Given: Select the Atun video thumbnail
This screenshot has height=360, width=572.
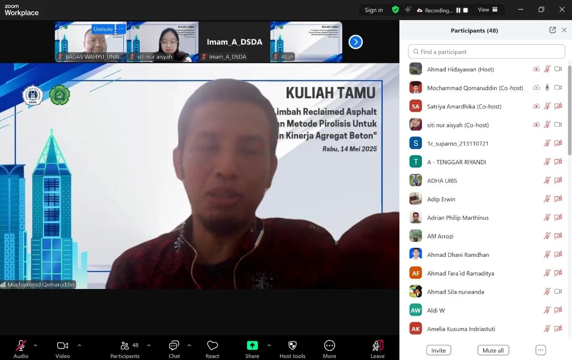Looking at the screenshot, I should coord(306,42).
